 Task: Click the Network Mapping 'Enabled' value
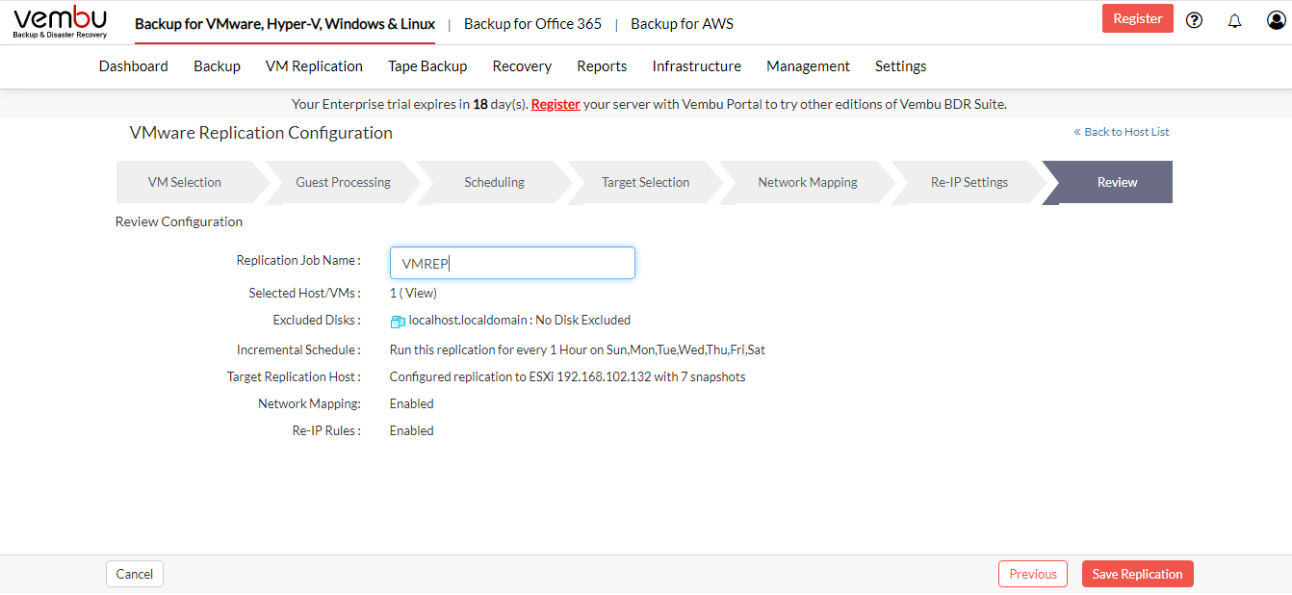pos(411,403)
